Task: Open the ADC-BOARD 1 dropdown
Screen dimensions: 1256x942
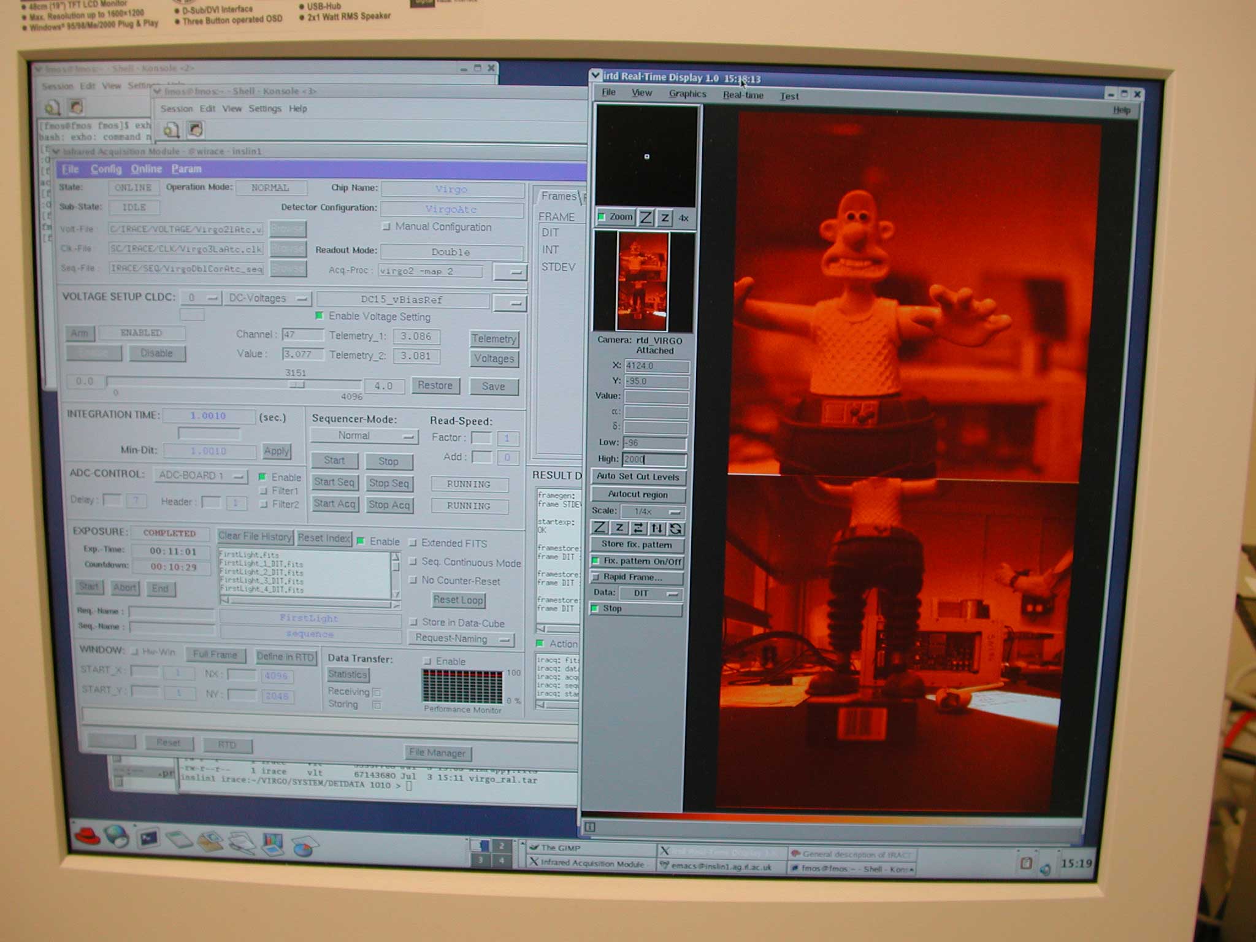Action: [x=201, y=475]
